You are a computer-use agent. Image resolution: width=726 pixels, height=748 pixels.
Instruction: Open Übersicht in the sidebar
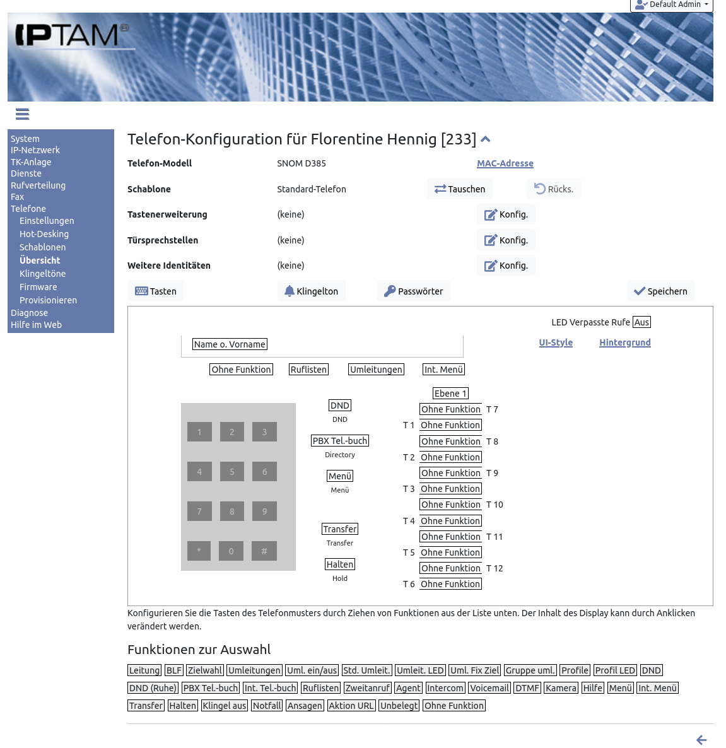(40, 260)
